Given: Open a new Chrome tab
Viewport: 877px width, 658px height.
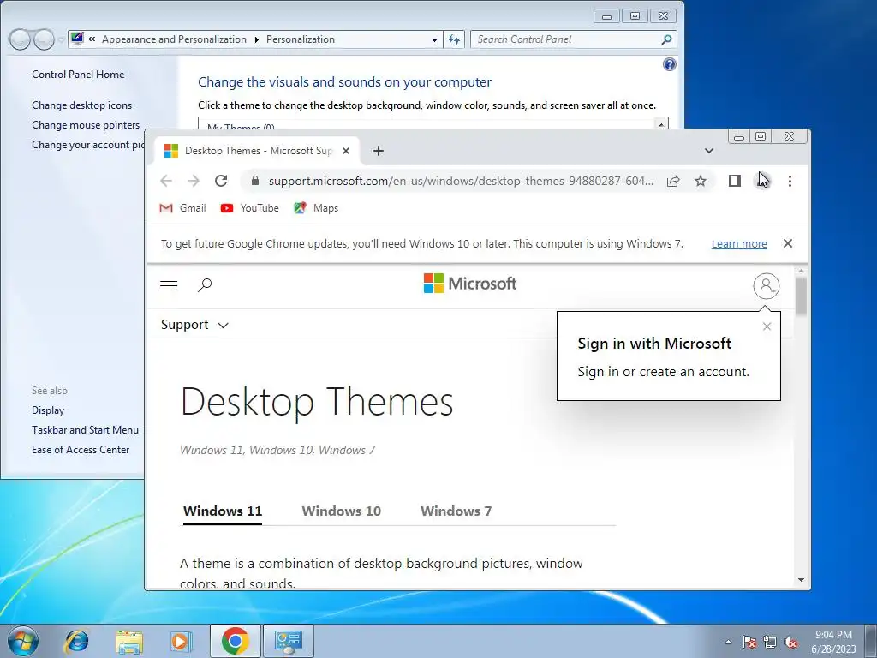Looking at the screenshot, I should [378, 151].
